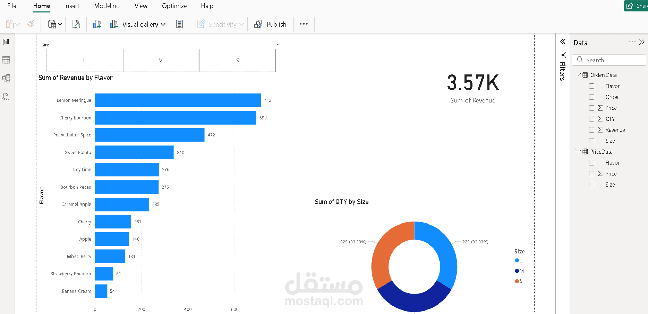Select the Lemon Meringue bar
Image resolution: width=648 pixels, height=314 pixels.
point(178,100)
